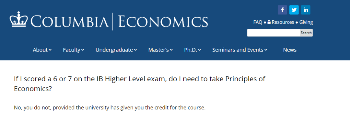Expand the Faculty dropdown arrow

83,50
